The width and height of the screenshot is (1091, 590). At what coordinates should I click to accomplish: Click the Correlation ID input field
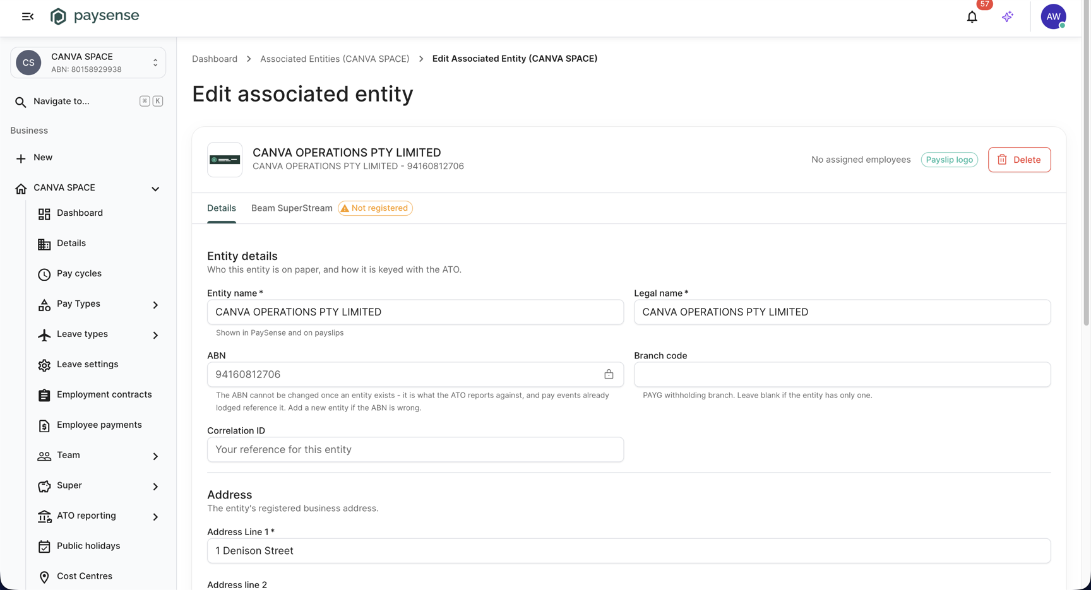tap(415, 449)
